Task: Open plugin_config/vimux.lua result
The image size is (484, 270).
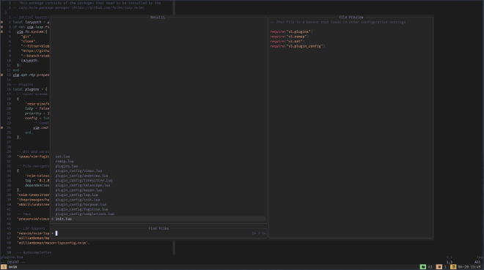Action: (78, 171)
